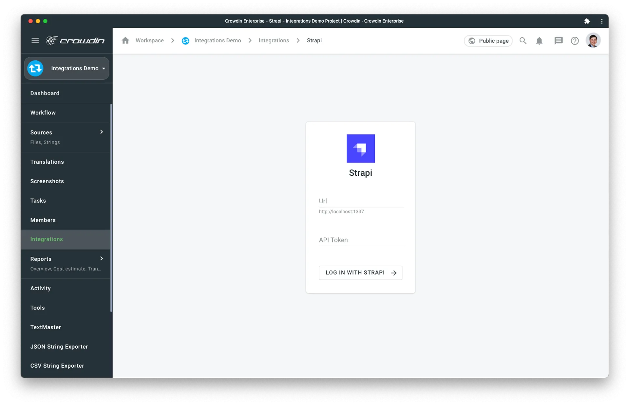Minimize the window with the yellow button
The image size is (629, 405).
[38, 21]
